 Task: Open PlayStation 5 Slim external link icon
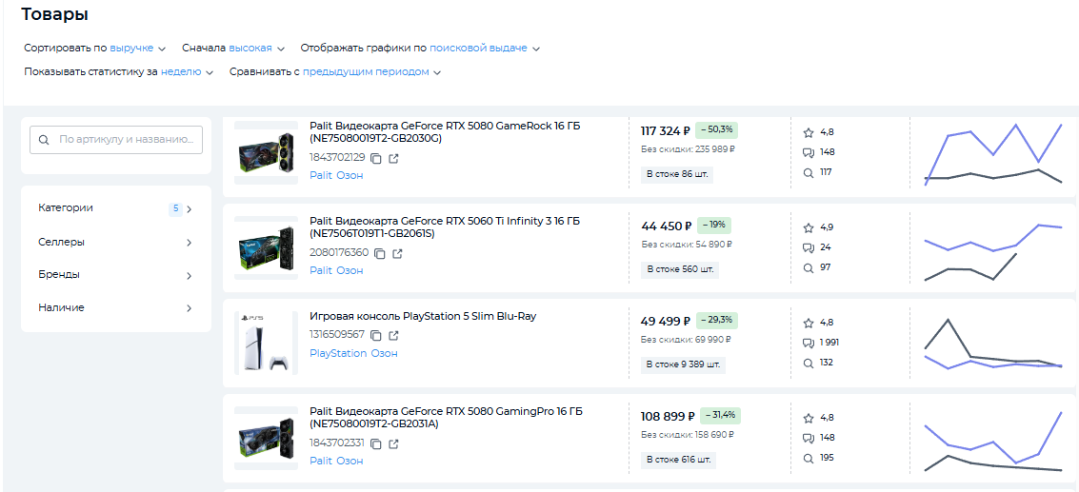click(x=394, y=335)
